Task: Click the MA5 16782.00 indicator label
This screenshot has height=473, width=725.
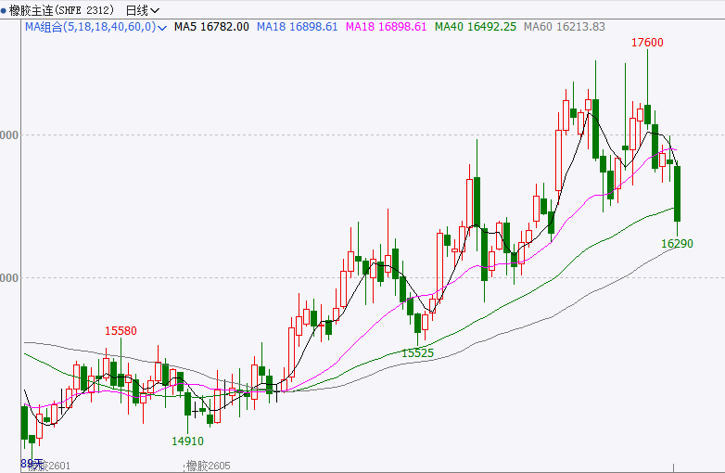Action: coord(211,27)
